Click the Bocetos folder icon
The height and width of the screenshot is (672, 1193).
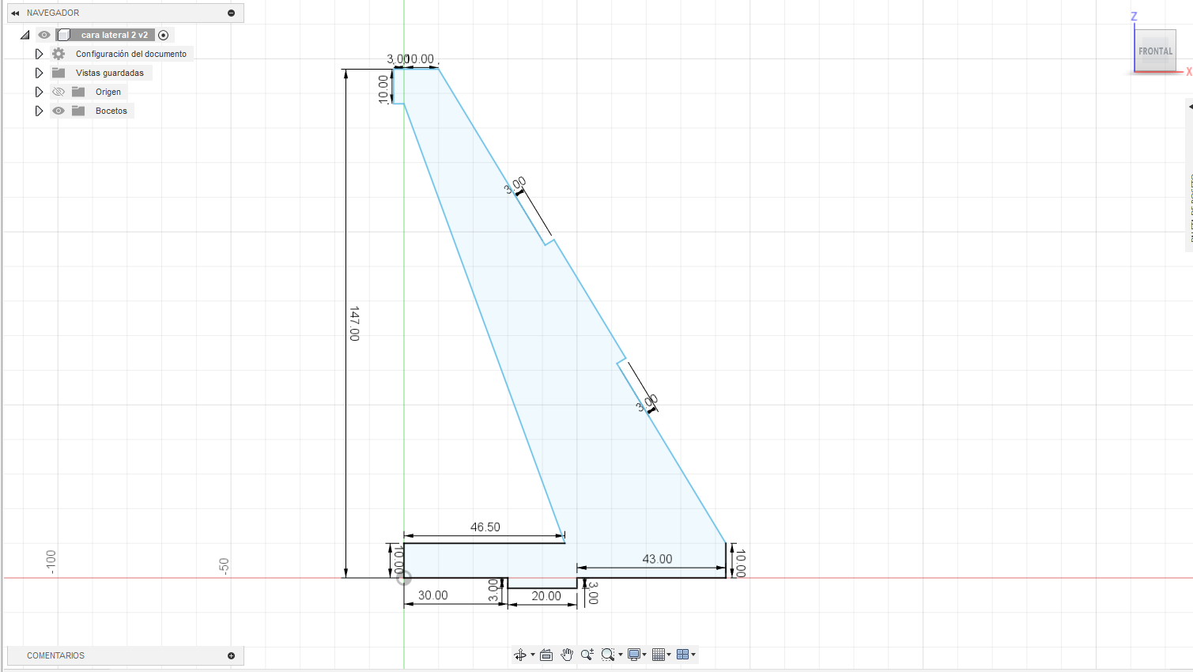click(x=78, y=111)
